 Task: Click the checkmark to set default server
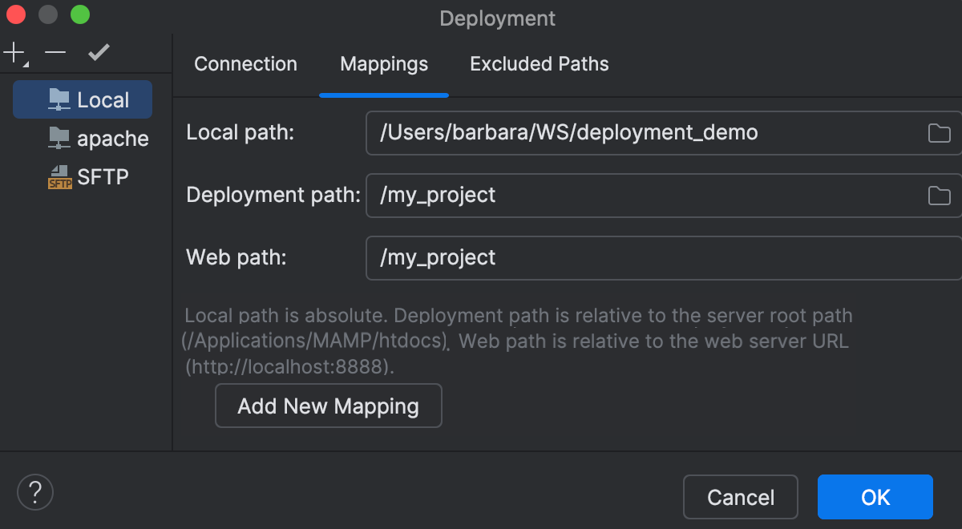[x=98, y=52]
